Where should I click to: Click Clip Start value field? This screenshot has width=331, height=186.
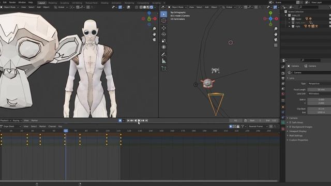tap(319, 109)
